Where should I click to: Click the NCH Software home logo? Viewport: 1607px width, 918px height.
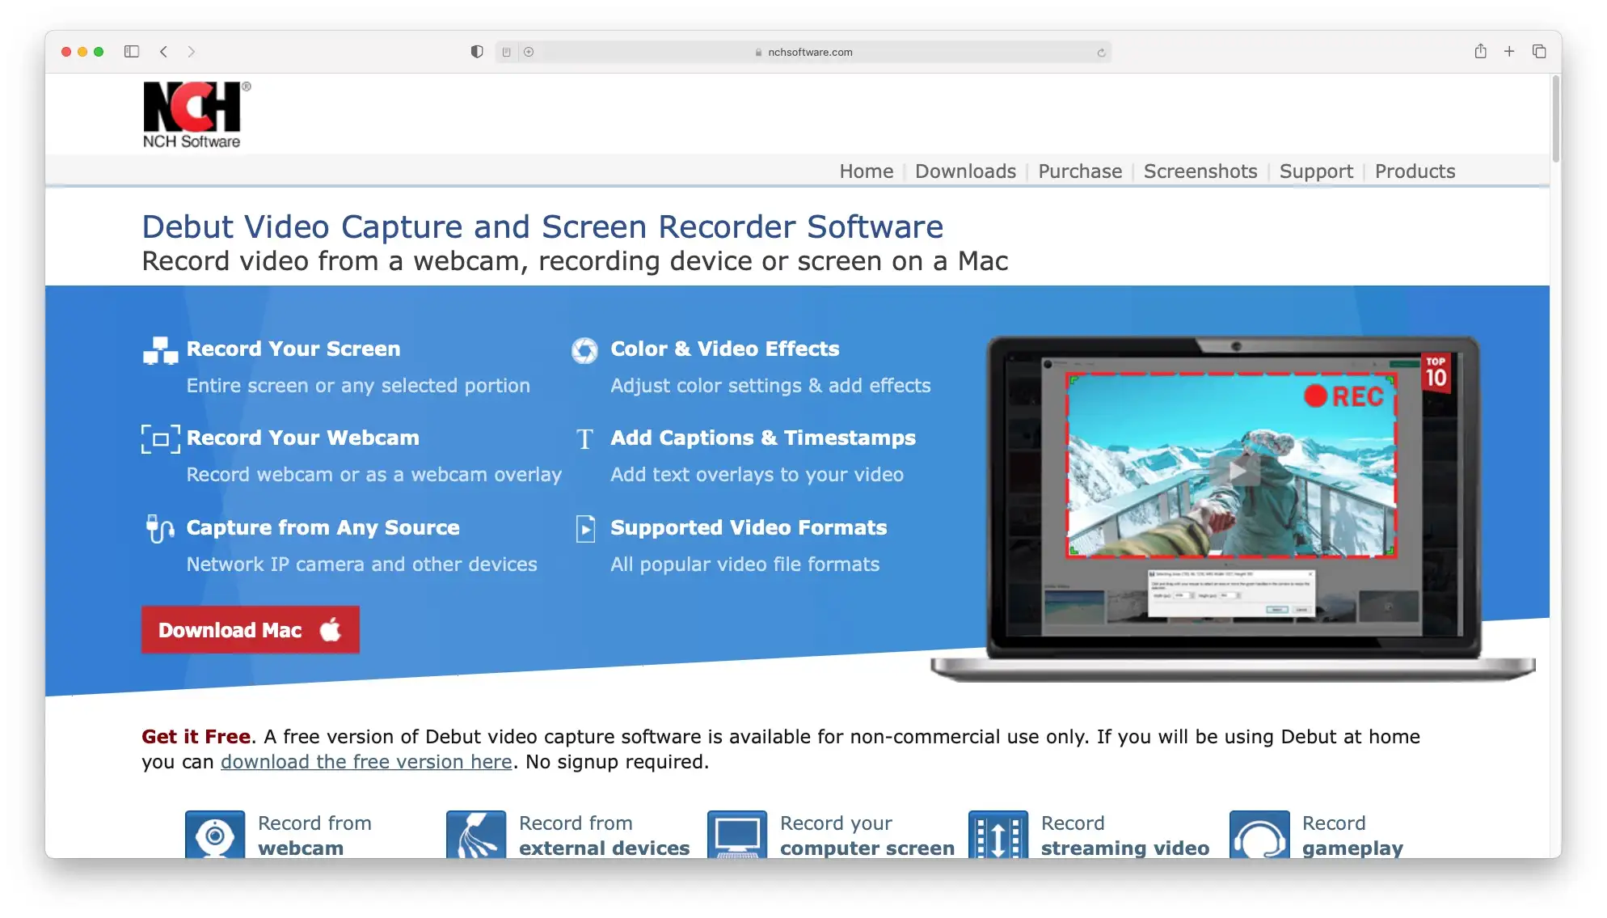[194, 114]
